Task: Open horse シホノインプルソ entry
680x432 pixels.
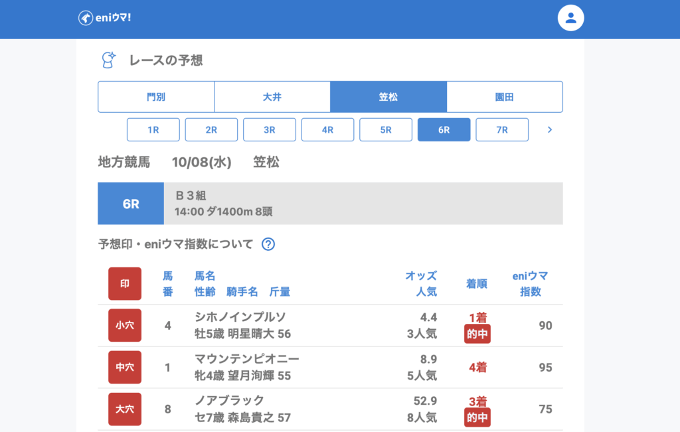Action: pos(240,317)
